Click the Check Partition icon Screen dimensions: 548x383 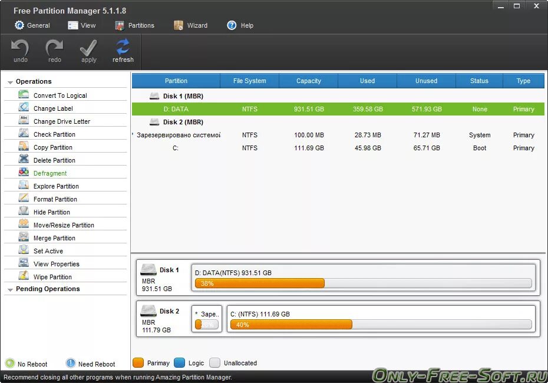(x=24, y=133)
